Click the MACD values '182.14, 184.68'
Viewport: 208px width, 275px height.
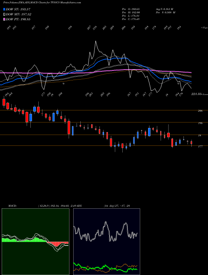click(61, 206)
